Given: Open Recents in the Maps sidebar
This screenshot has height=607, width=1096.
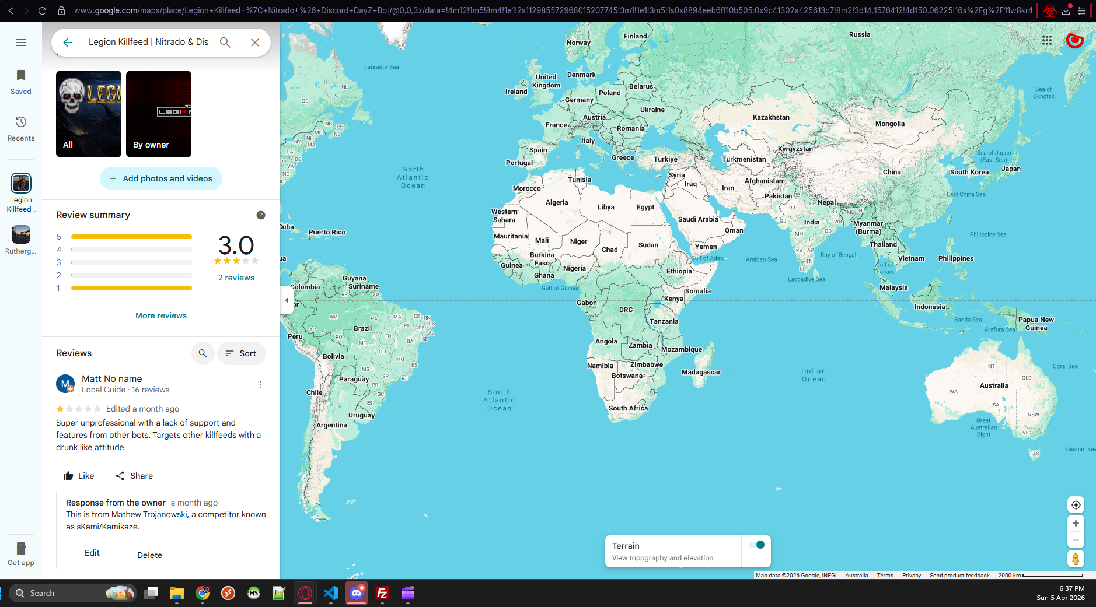Looking at the screenshot, I should click(21, 129).
